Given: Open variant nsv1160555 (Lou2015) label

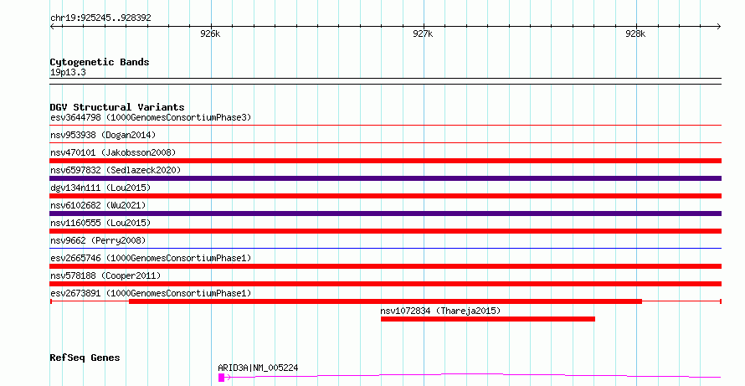Looking at the screenshot, I should [100, 223].
